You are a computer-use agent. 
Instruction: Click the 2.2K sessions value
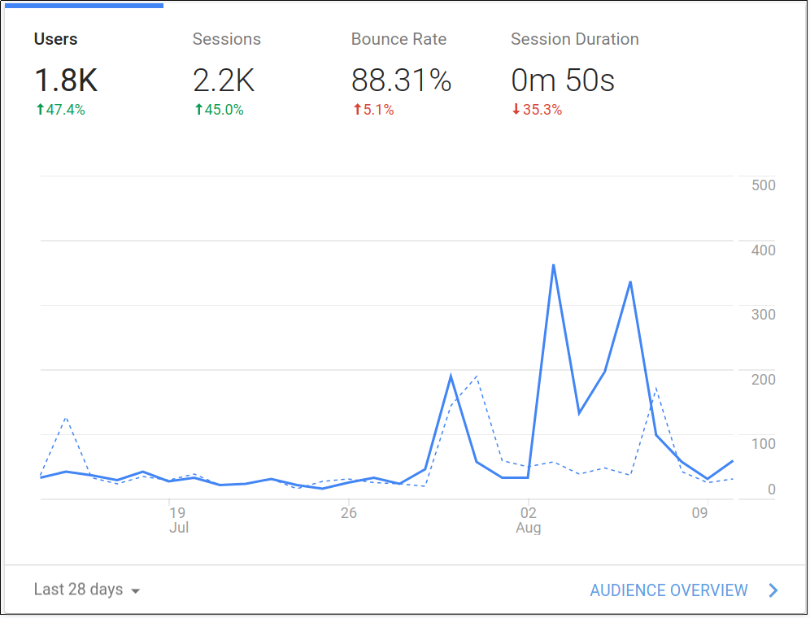tap(224, 81)
